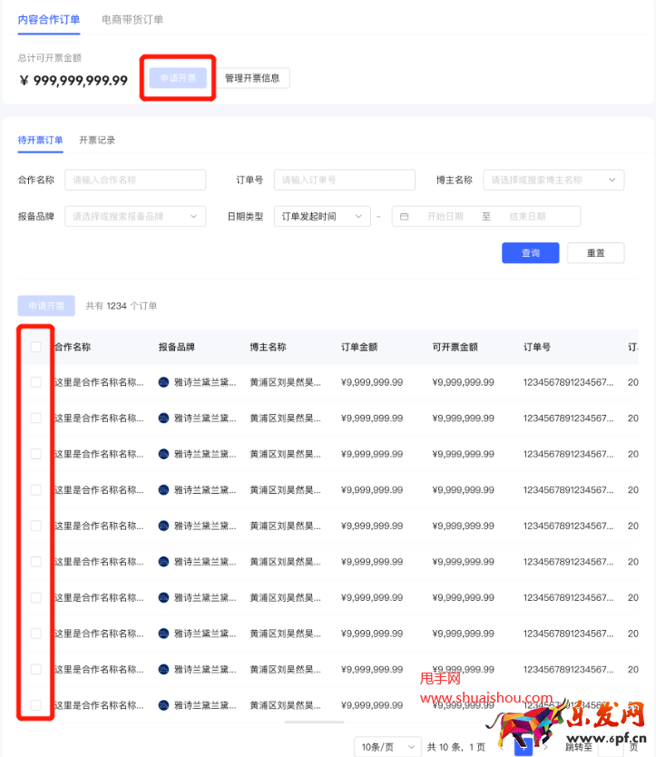Image resolution: width=656 pixels, height=757 pixels.
Task: Click 申请开票 above the order table
Action: tap(46, 306)
